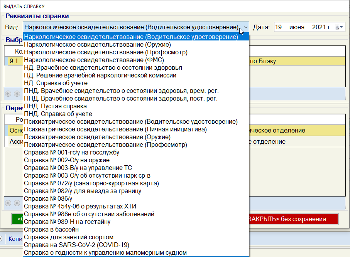Pick Справка № 003-В/у на управление ТС
Viewport: 350px width, 257px height.
78,168
